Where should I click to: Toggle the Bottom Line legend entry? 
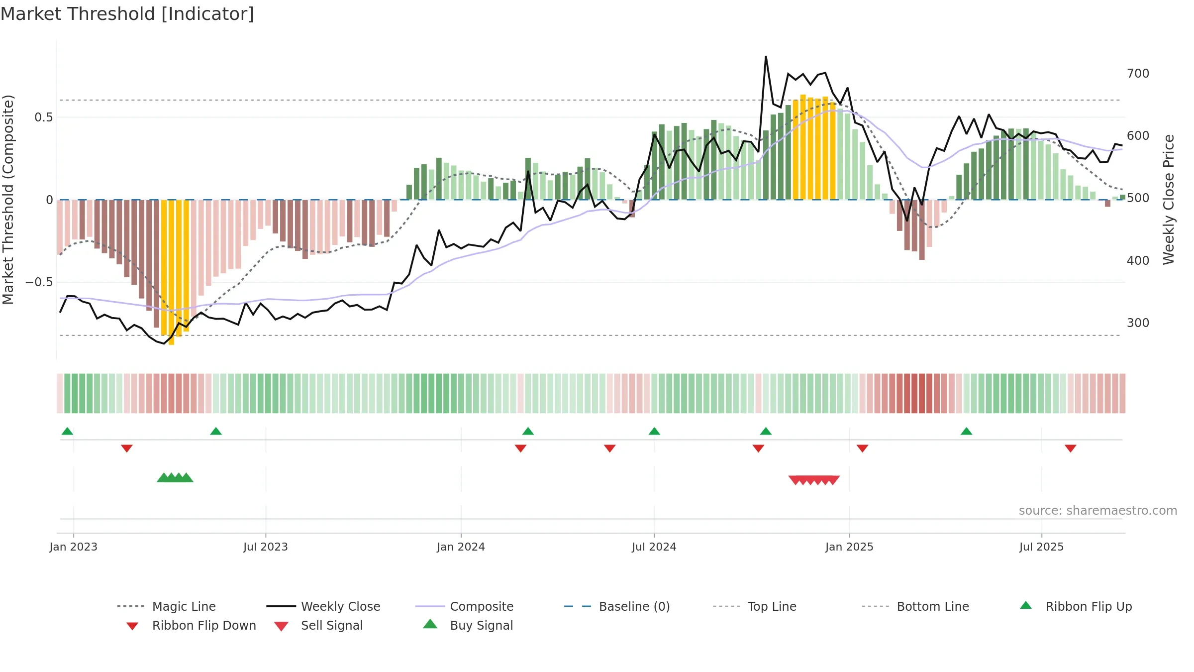[915, 606]
